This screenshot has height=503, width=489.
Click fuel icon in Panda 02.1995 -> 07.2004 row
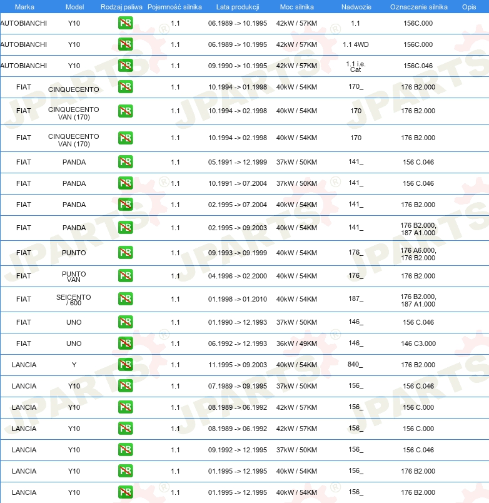point(125,205)
